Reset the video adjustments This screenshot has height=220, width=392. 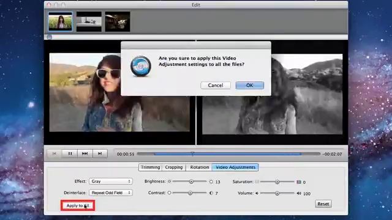coord(323,204)
